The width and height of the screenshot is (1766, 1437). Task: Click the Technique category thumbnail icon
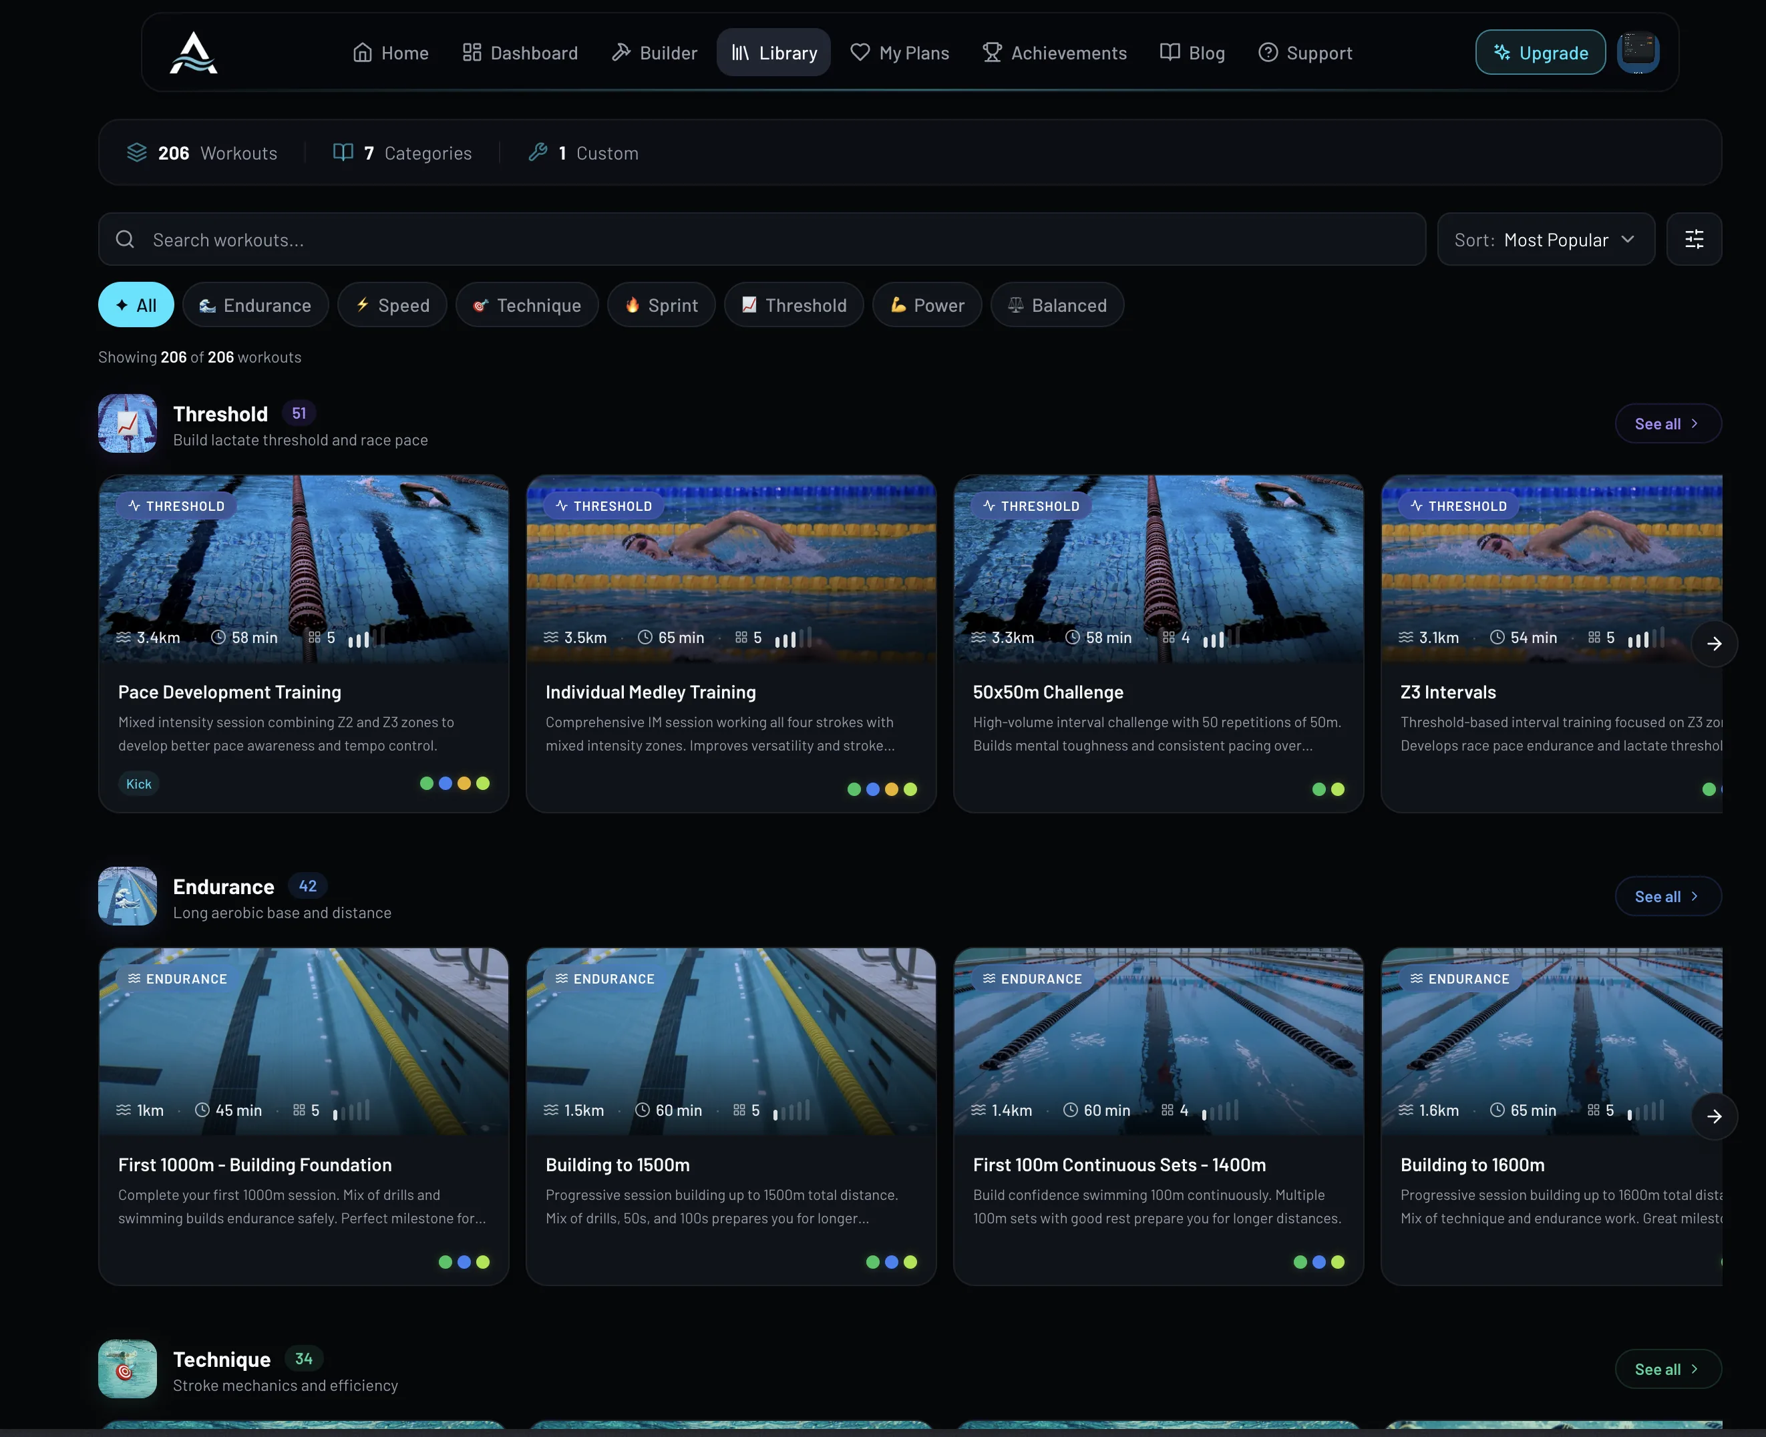pyautogui.click(x=128, y=1368)
